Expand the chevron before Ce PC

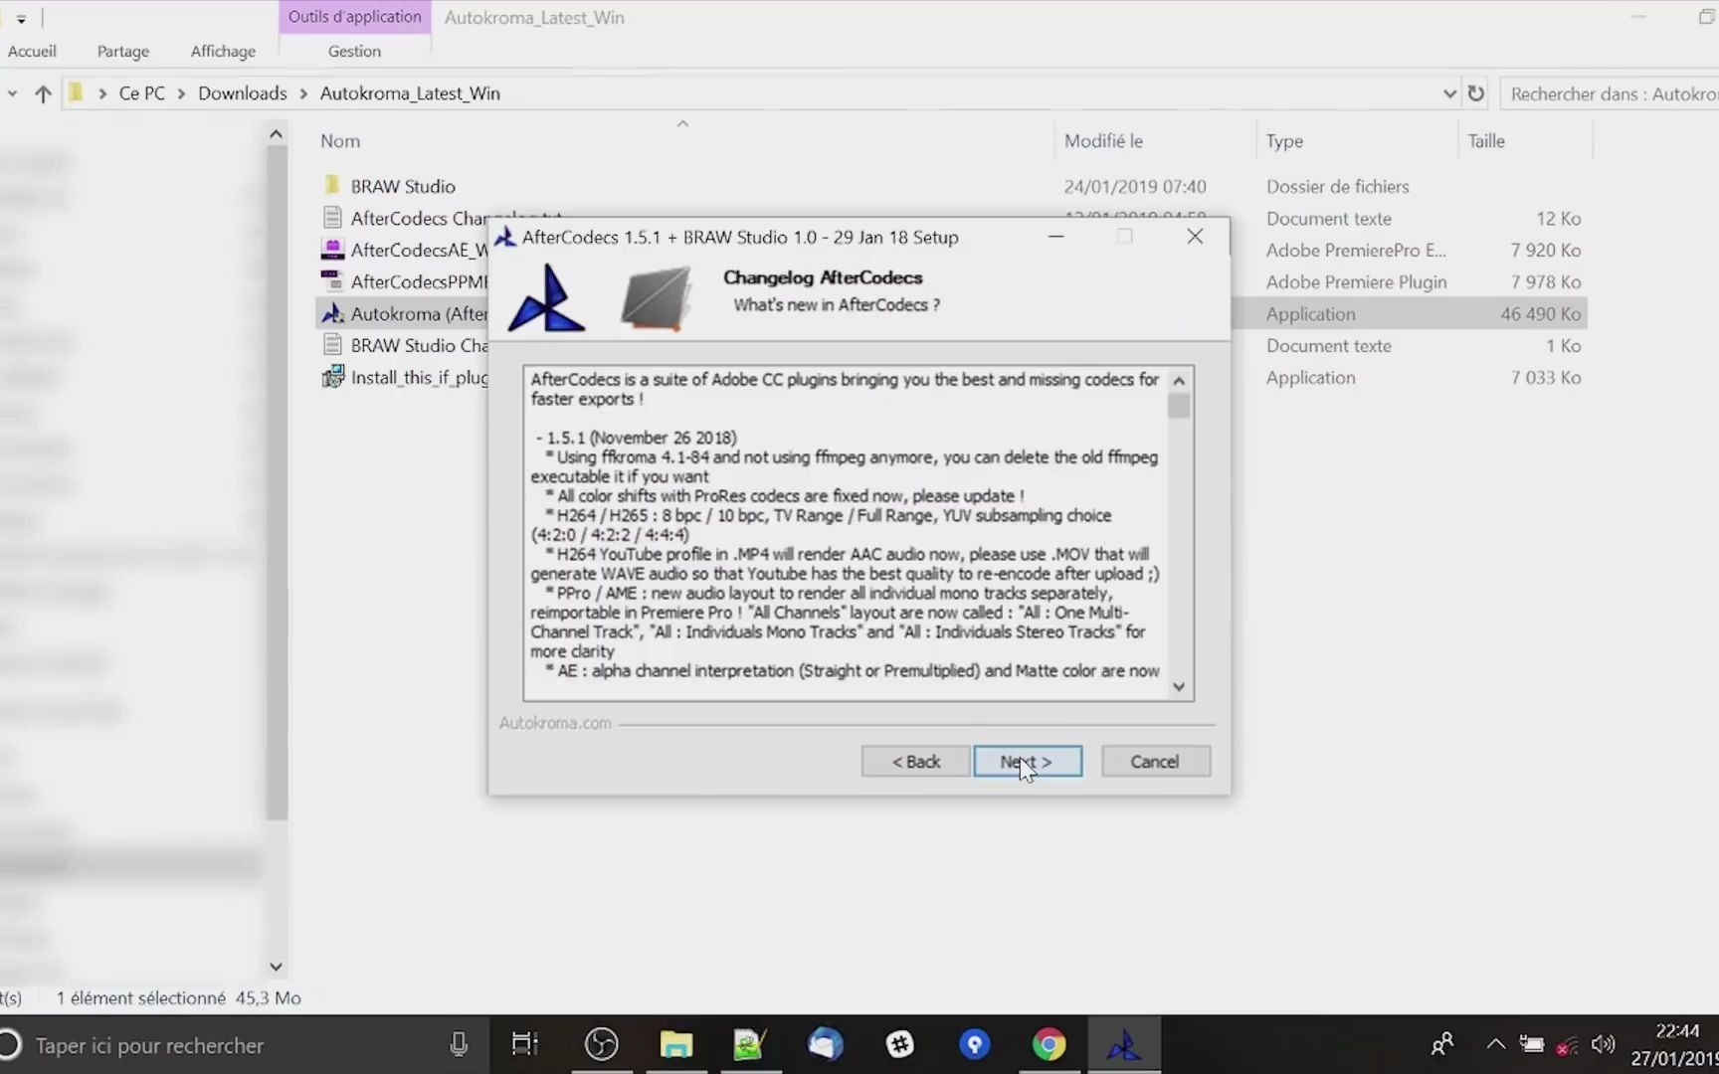(102, 93)
